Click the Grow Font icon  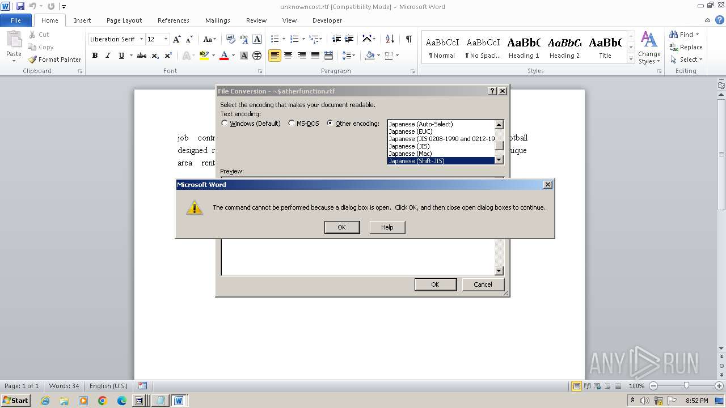[x=177, y=39]
